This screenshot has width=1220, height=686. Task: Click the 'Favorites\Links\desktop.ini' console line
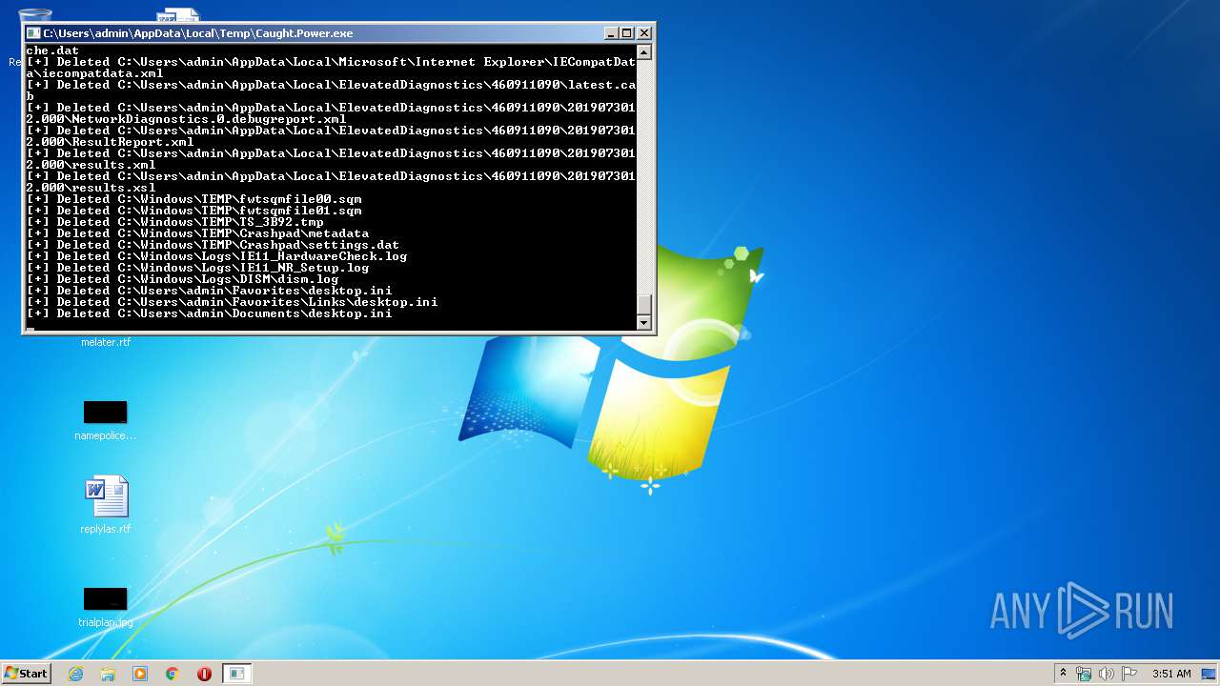[232, 302]
